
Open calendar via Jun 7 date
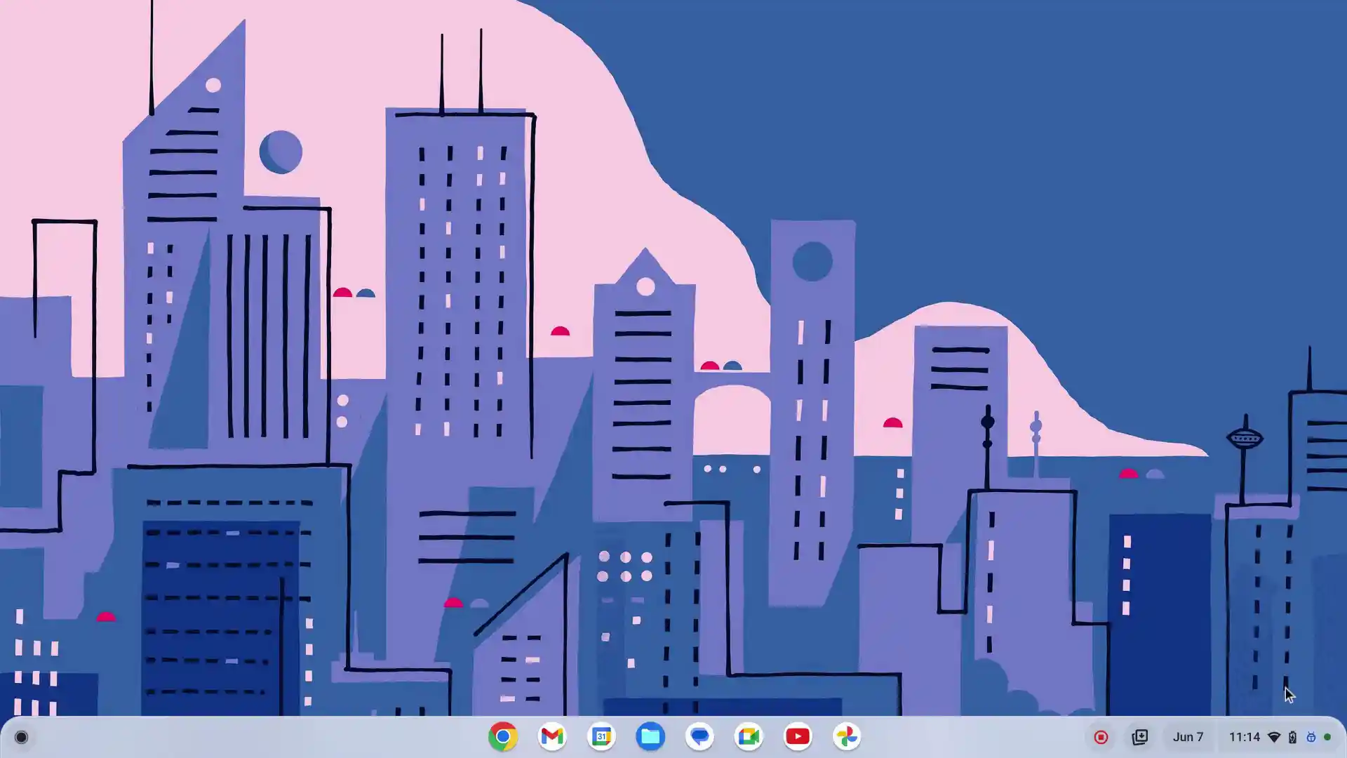1188,738
